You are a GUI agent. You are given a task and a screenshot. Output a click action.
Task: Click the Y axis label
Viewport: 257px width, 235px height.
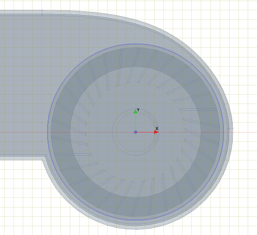[x=138, y=110]
